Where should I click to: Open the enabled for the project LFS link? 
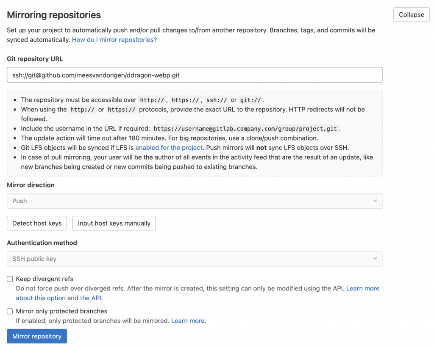pos(169,147)
